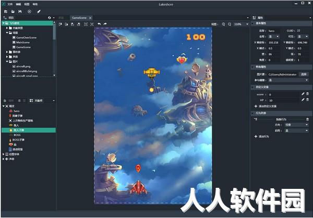Open MainScene in project tree
The width and height of the screenshot is (313, 218).
23,43
